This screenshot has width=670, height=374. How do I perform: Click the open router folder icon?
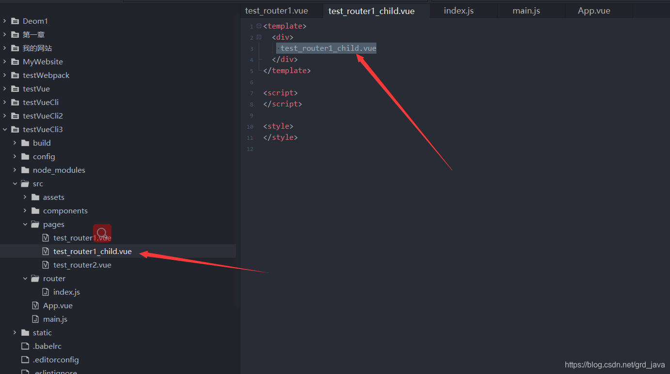35,278
